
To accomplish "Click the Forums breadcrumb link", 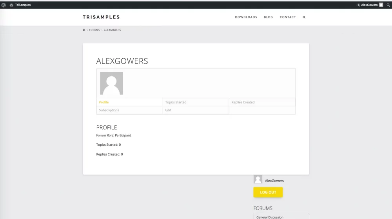I will (94, 30).
